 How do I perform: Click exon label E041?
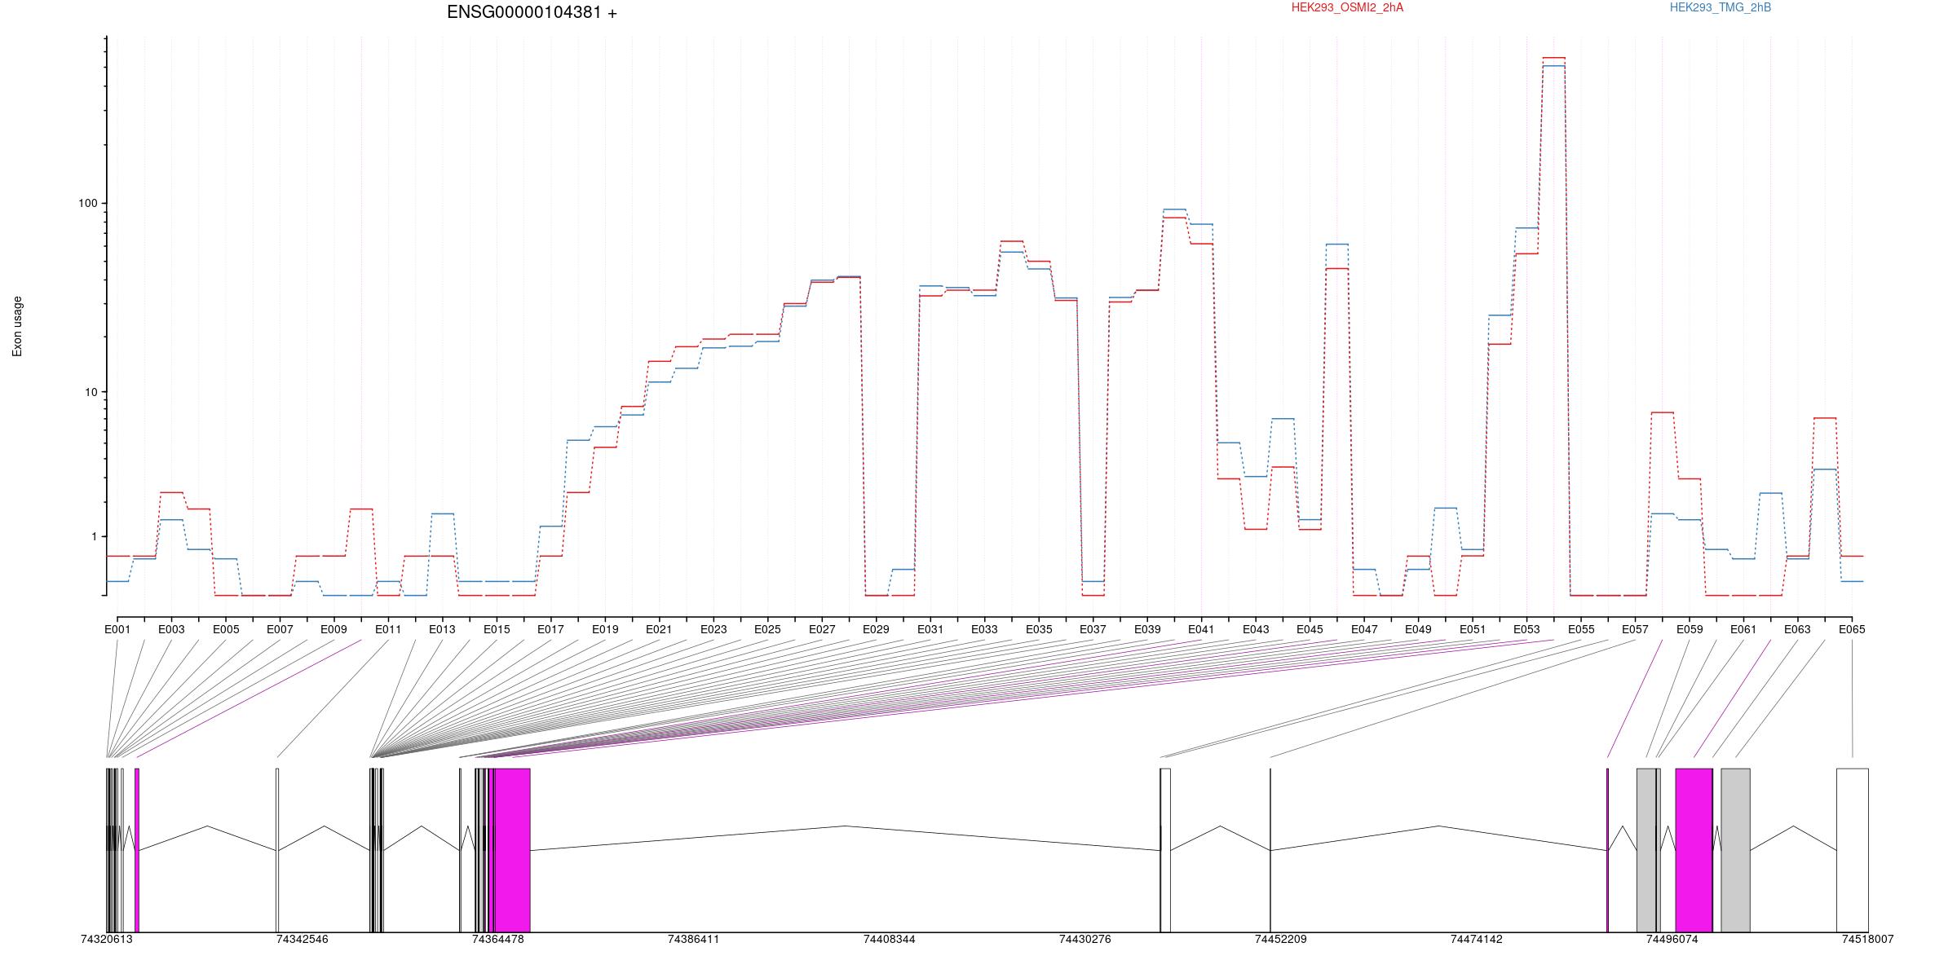pos(1201,629)
